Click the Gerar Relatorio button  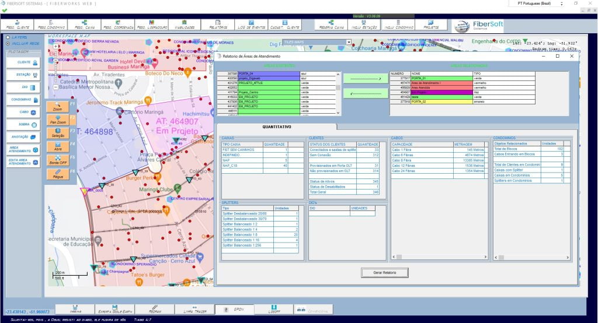384,272
